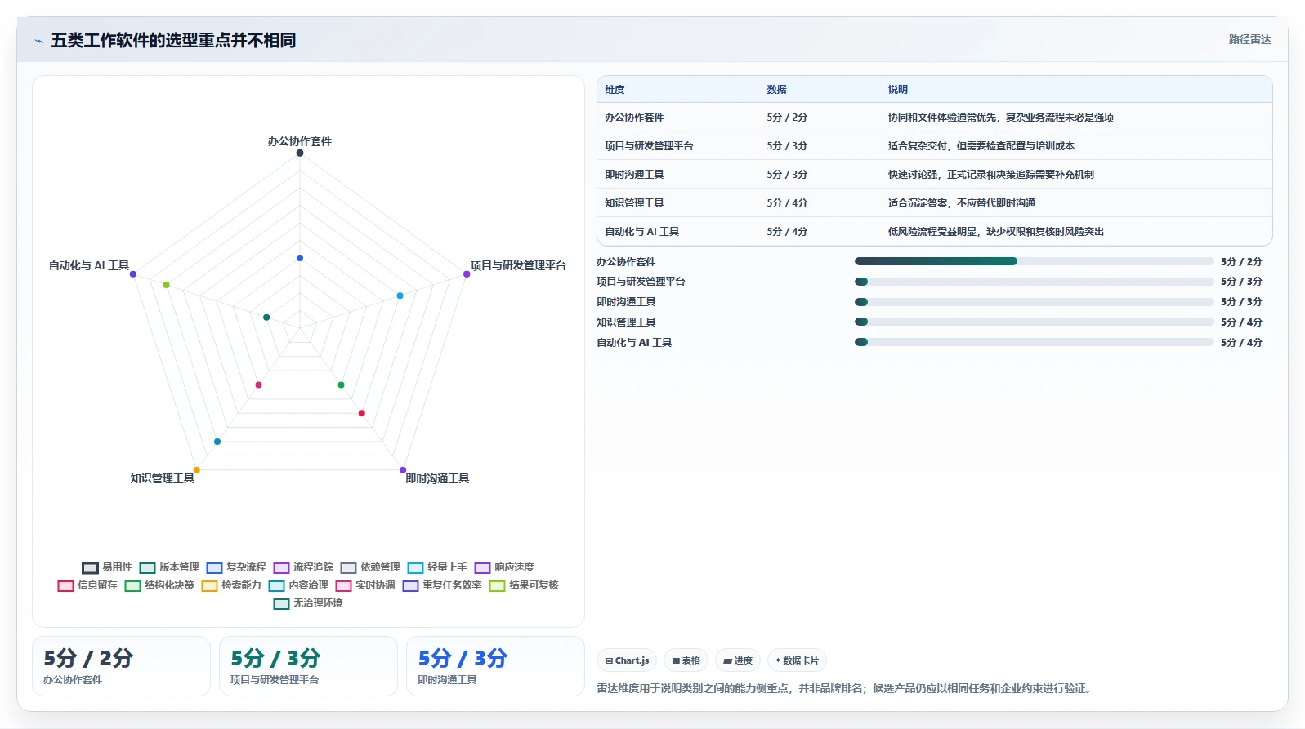Click the 知识管理工具 progress bar

(1034, 322)
